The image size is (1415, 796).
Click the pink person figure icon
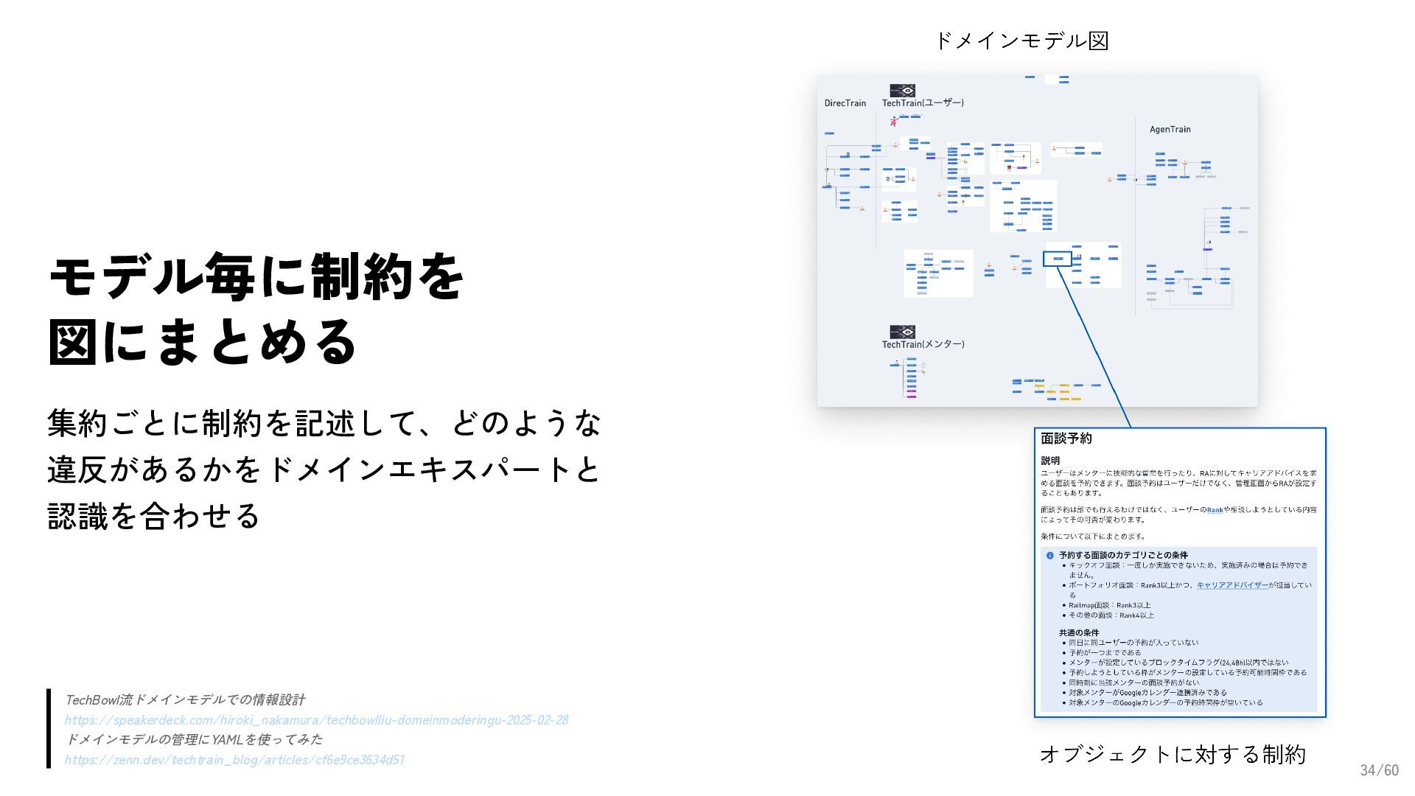pos(894,122)
